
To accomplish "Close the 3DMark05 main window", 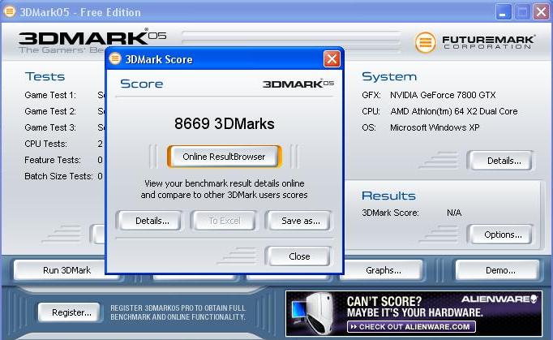I will click(x=541, y=12).
